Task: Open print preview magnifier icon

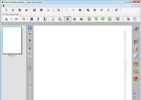Action: click(59, 10)
